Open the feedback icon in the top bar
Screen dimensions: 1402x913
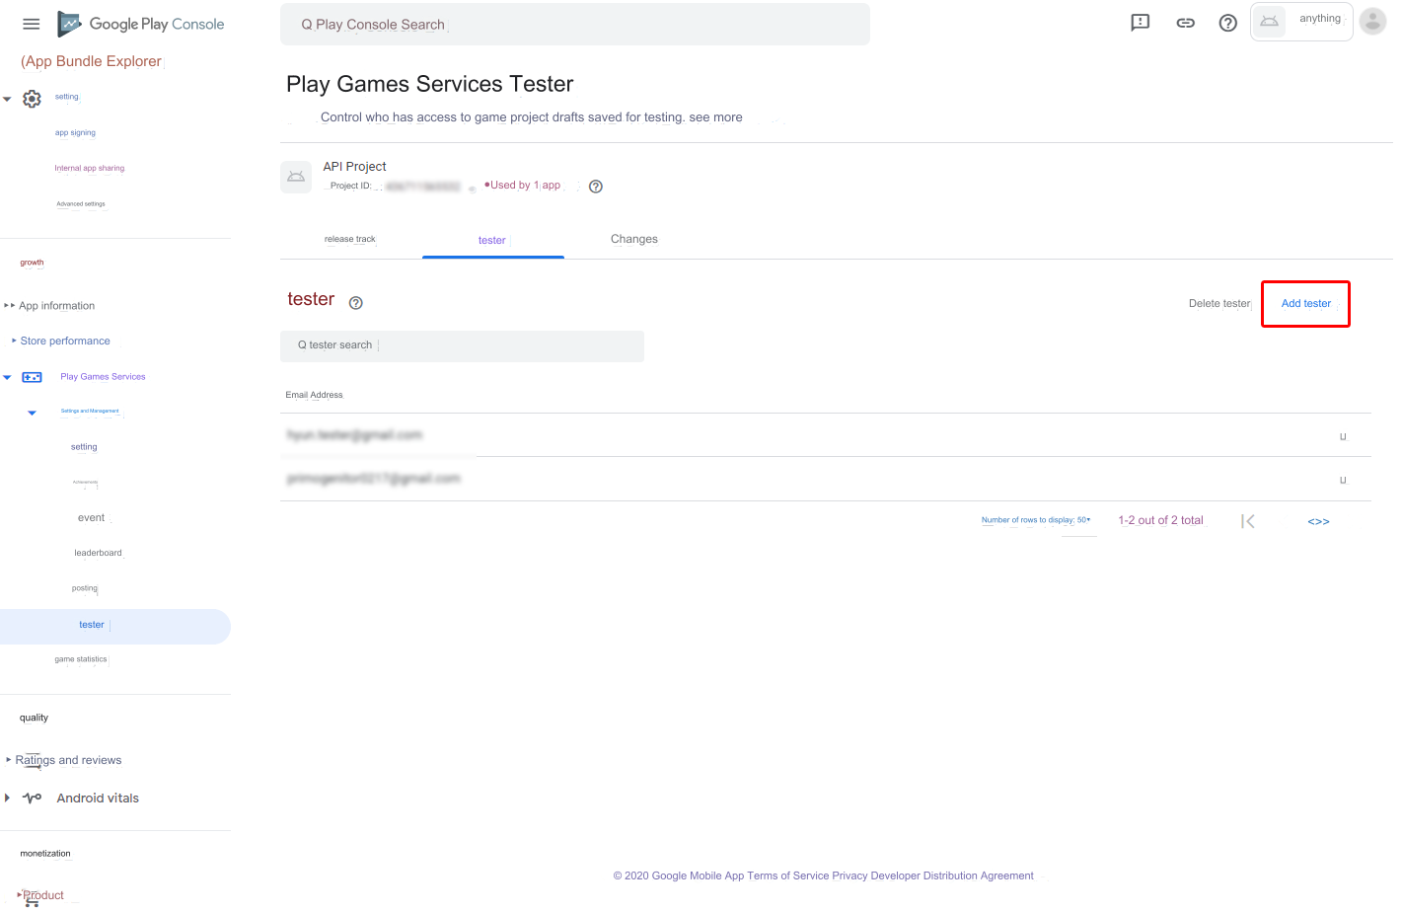(1141, 23)
